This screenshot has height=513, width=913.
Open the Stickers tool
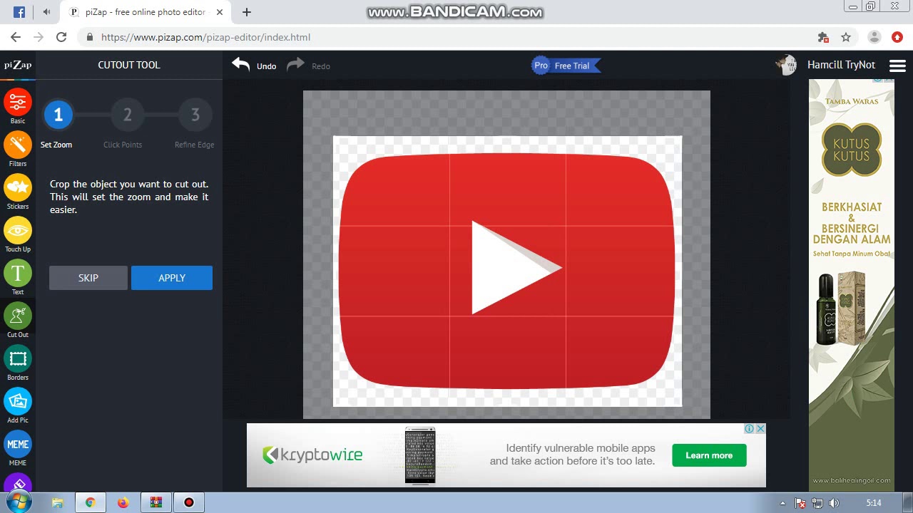pos(18,187)
